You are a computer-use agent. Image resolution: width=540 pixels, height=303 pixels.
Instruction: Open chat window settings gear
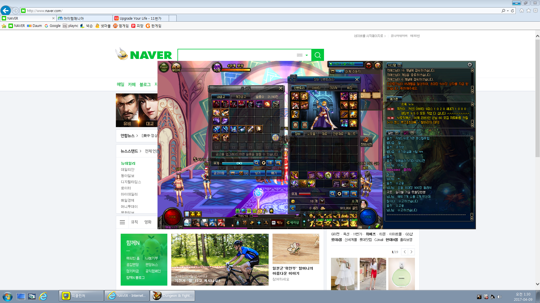(470, 65)
